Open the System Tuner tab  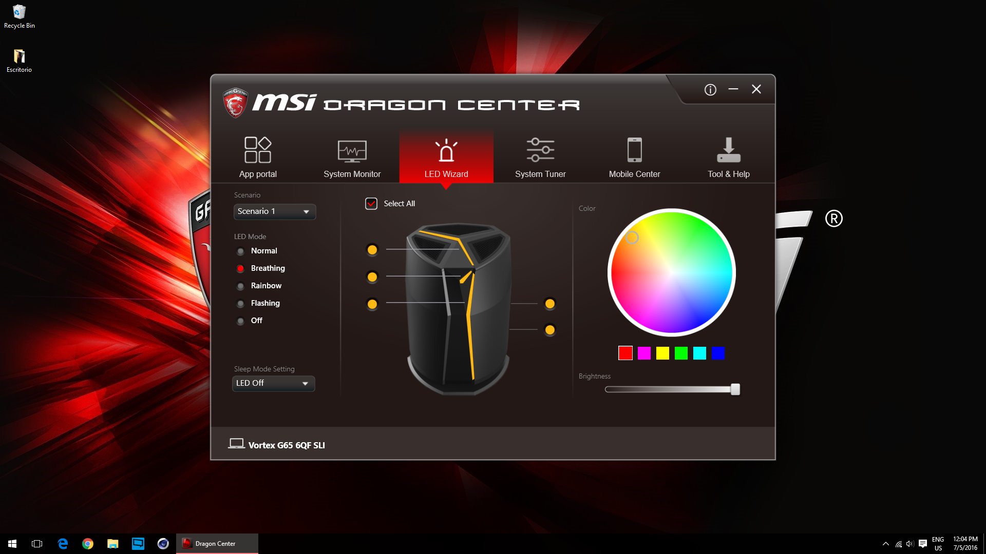click(540, 157)
